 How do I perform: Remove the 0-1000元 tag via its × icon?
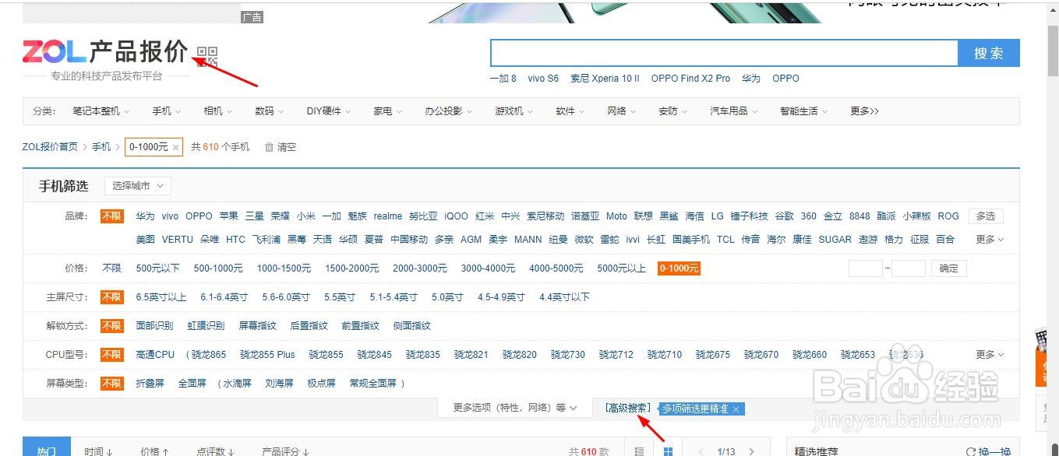pos(175,146)
